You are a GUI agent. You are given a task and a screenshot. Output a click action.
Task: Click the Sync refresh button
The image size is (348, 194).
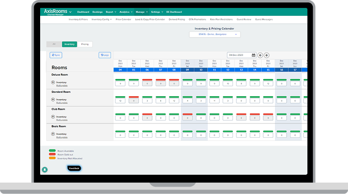(56, 55)
